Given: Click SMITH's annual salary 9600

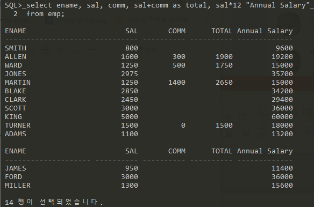Looking at the screenshot, I should click(x=284, y=48).
